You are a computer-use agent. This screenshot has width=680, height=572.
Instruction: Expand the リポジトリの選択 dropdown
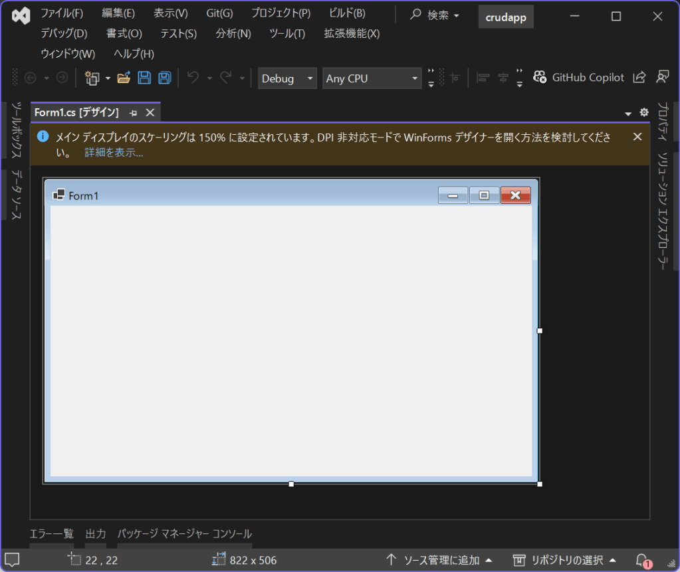pyautogui.click(x=565, y=560)
